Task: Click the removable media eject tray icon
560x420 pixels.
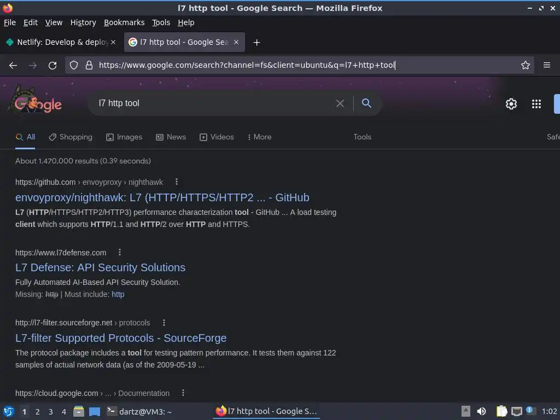Action: point(466,411)
